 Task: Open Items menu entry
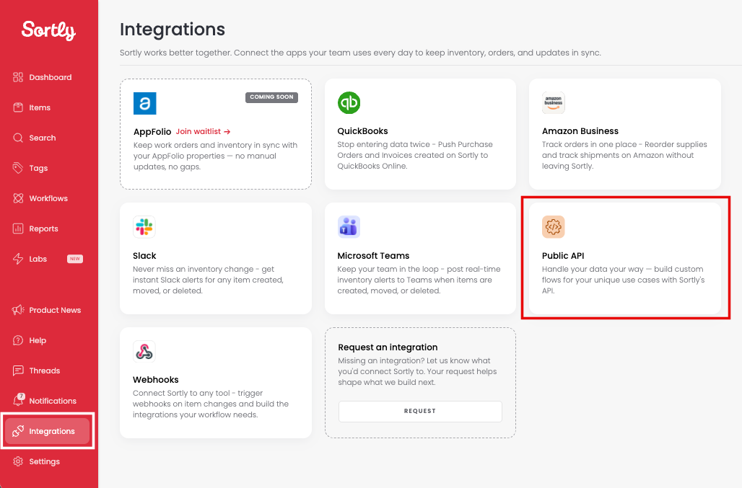coord(40,107)
